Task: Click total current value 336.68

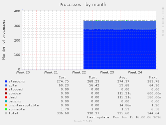Action: [x=63, y=113]
